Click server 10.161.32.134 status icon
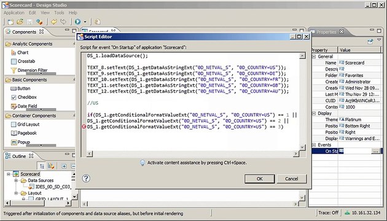The image size is (387, 221). click(x=347, y=212)
